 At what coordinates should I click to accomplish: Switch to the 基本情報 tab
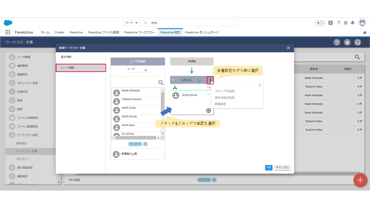tap(66, 57)
